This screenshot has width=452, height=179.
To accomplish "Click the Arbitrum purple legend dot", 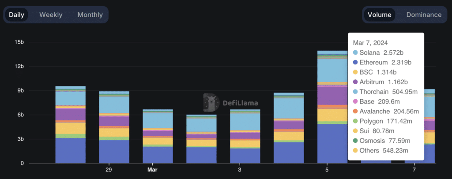I will [355, 82].
